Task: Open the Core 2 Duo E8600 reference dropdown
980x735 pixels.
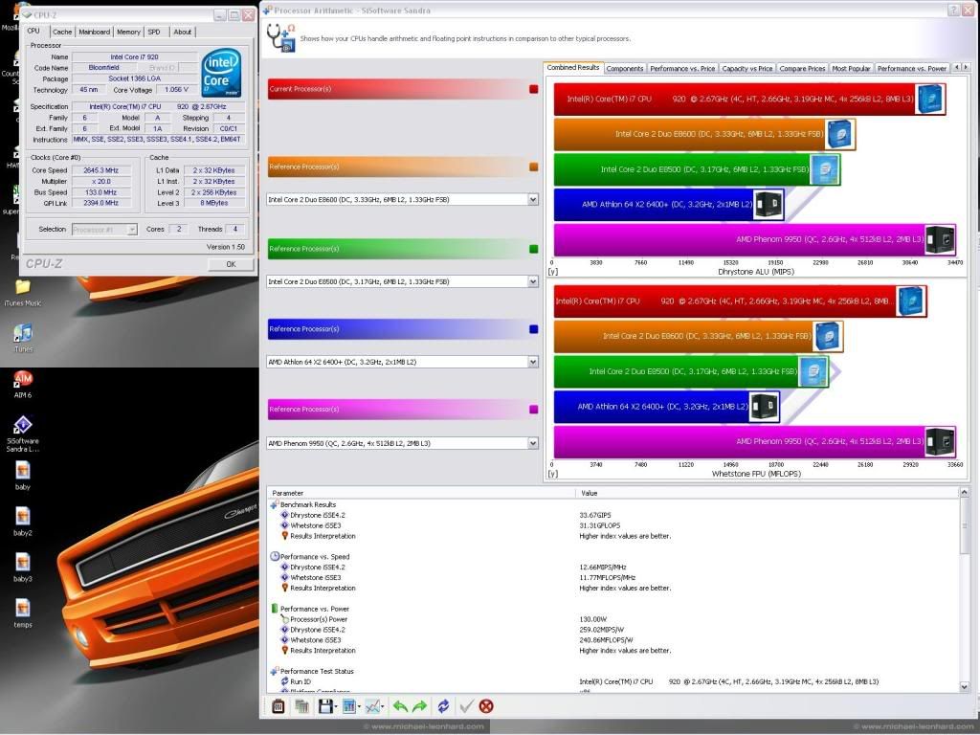Action: (x=532, y=199)
